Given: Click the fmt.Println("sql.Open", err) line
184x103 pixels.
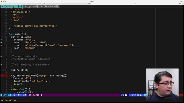Looking at the screenshot, I should tap(32, 81).
